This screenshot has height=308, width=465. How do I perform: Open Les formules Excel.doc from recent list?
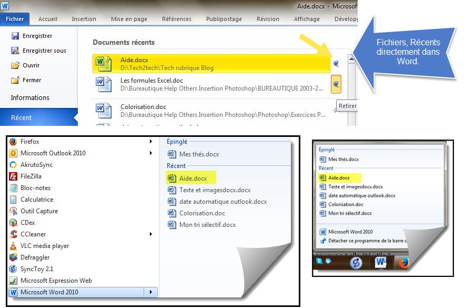pyautogui.click(x=211, y=84)
